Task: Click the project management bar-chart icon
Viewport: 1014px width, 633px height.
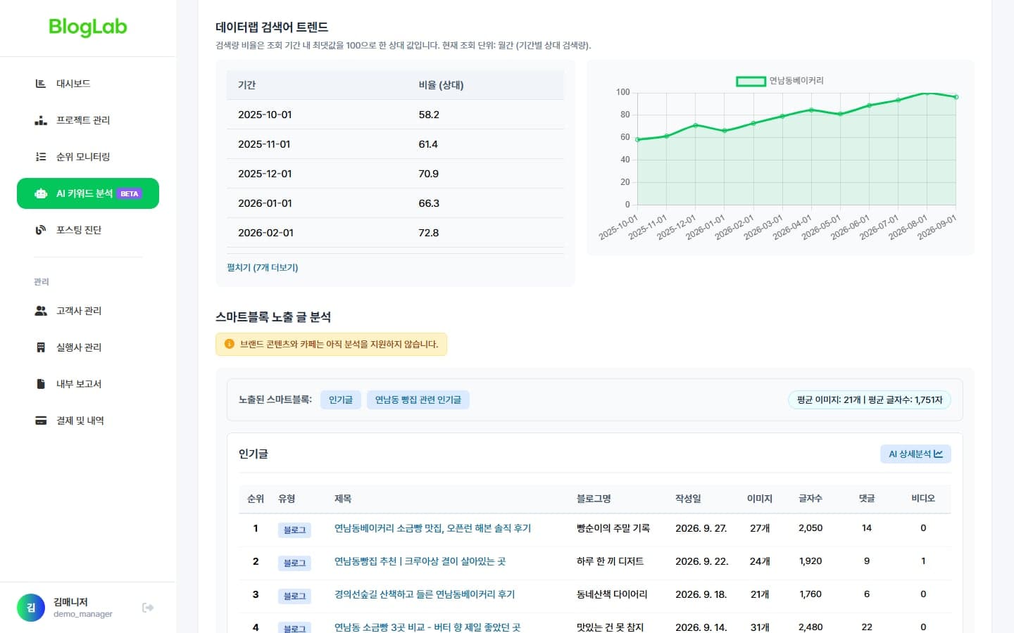Action: (41, 120)
